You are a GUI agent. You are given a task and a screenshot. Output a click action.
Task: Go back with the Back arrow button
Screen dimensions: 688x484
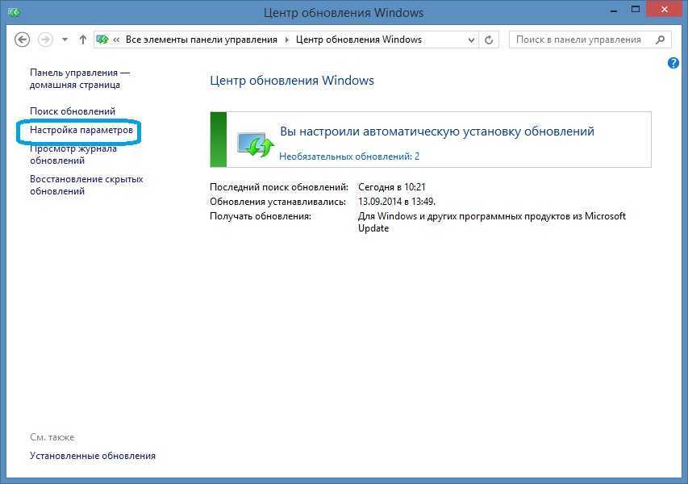pyautogui.click(x=22, y=40)
